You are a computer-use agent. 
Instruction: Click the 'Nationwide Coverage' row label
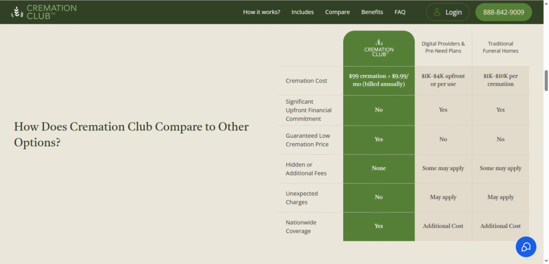point(301,227)
